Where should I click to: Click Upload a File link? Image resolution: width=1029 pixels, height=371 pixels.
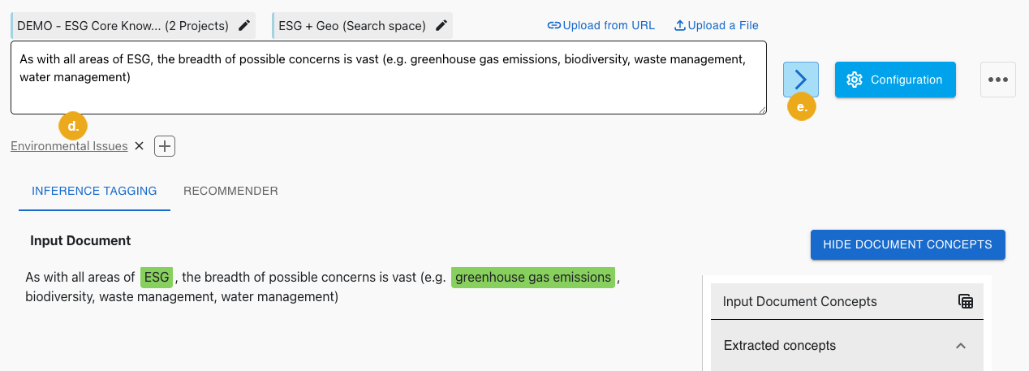717,25
